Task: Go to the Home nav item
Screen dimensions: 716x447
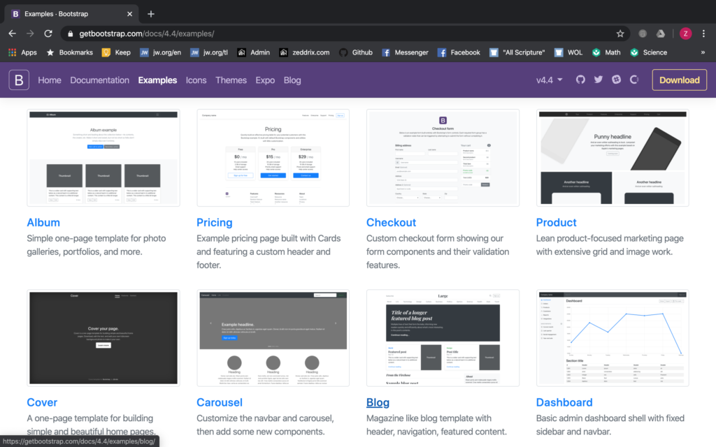Action: tap(50, 80)
